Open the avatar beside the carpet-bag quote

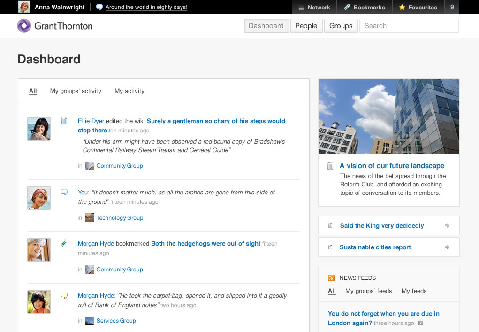pyautogui.click(x=39, y=302)
